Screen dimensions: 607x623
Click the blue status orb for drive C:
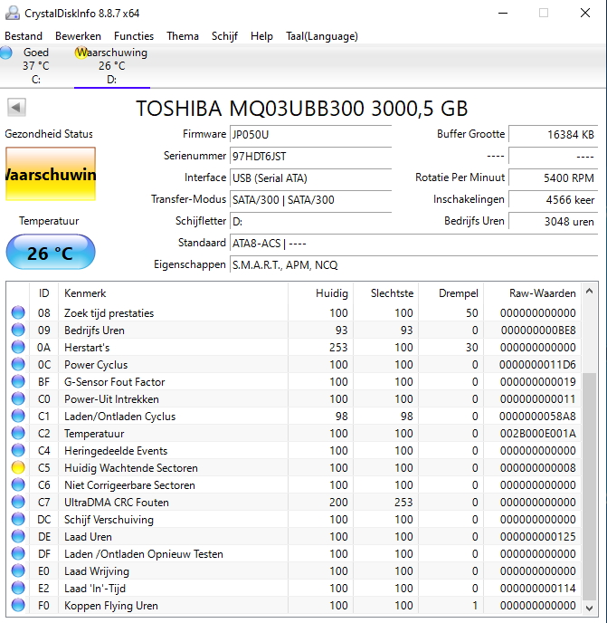tap(7, 53)
